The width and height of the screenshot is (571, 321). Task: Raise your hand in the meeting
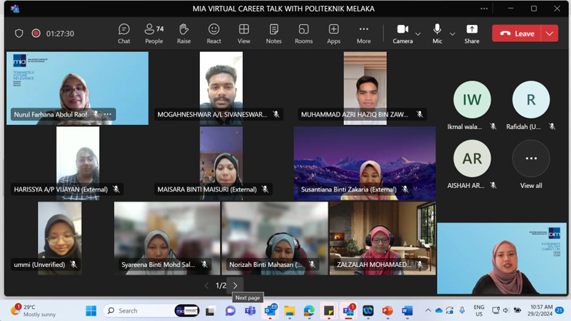[x=184, y=33]
